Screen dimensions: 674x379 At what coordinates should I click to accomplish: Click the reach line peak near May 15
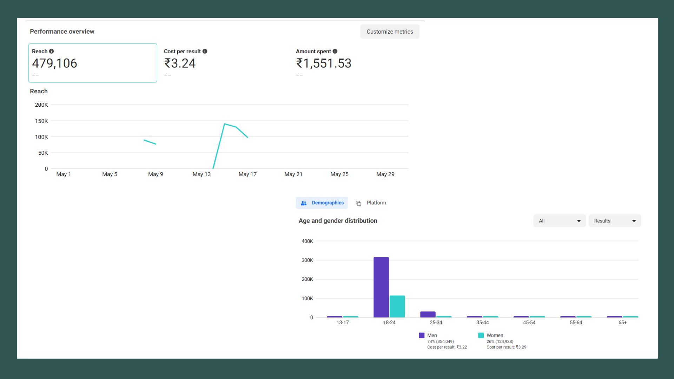click(x=225, y=124)
